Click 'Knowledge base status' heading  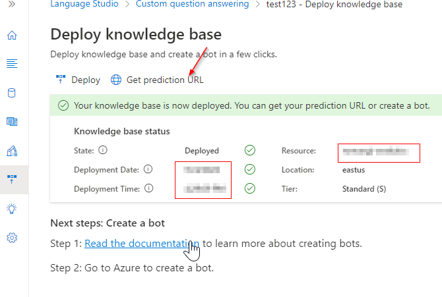click(x=122, y=132)
